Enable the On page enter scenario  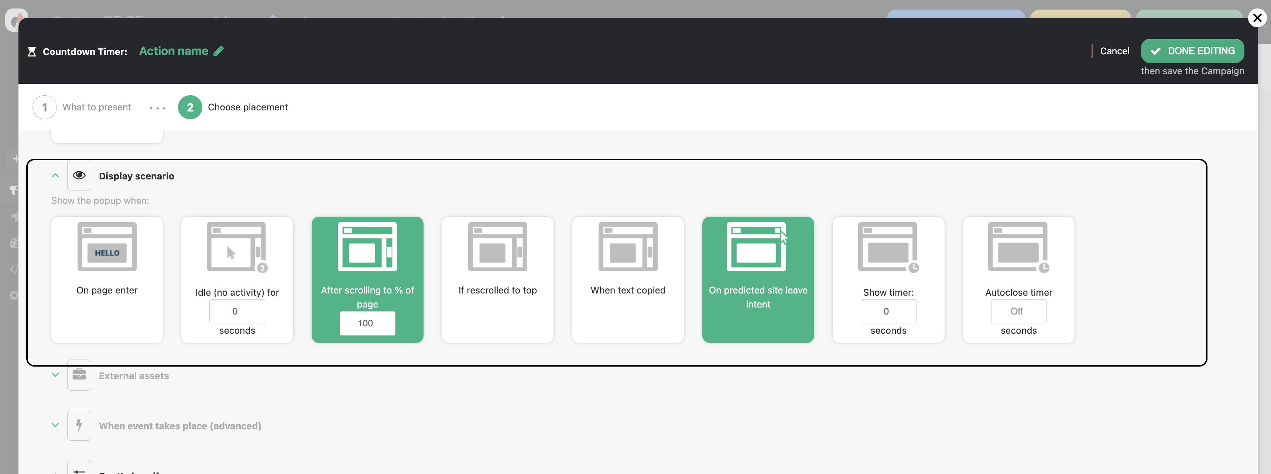pyautogui.click(x=107, y=279)
